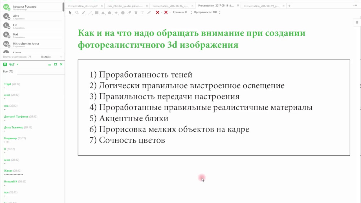Select the Presentation_2017-05-19_d tab
Image resolution: width=361 pixels, height=203 pixels.
point(216,6)
